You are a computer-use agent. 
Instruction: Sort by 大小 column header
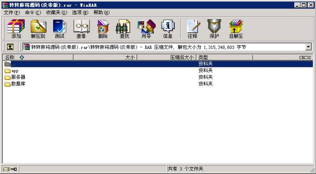pos(105,57)
